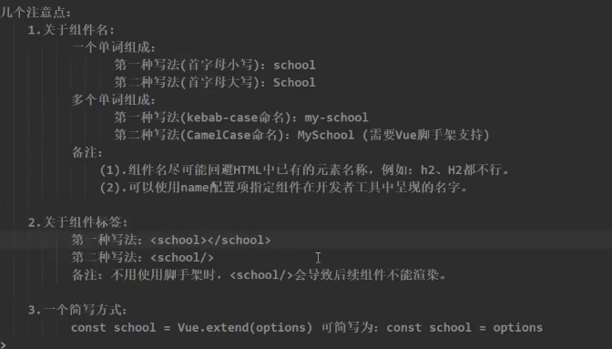Click the text 'my-school' in kebab-case line
The width and height of the screenshot is (612, 349).
(x=336, y=118)
